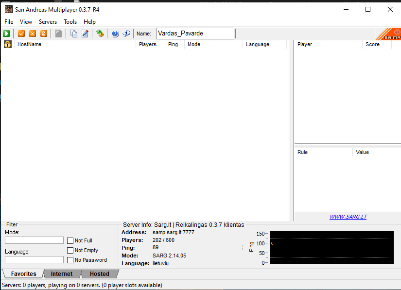Sort by HostName column header

(x=75, y=44)
